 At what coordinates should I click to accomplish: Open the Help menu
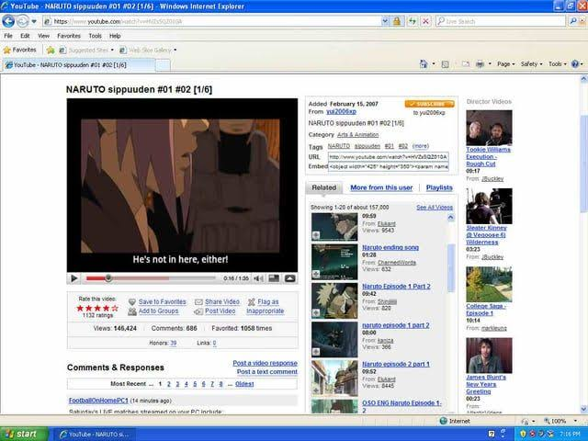115,36
